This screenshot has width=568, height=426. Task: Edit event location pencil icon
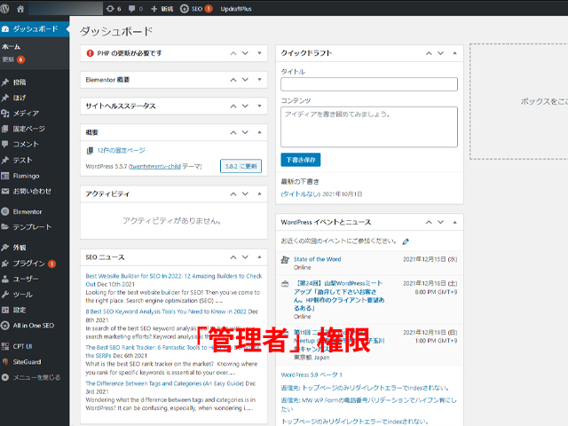click(x=406, y=241)
